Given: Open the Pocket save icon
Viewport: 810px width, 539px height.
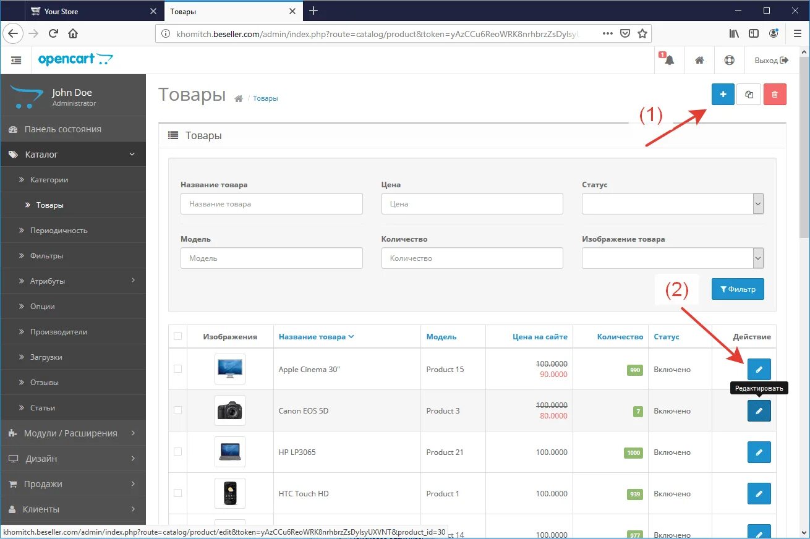Looking at the screenshot, I should [x=625, y=33].
